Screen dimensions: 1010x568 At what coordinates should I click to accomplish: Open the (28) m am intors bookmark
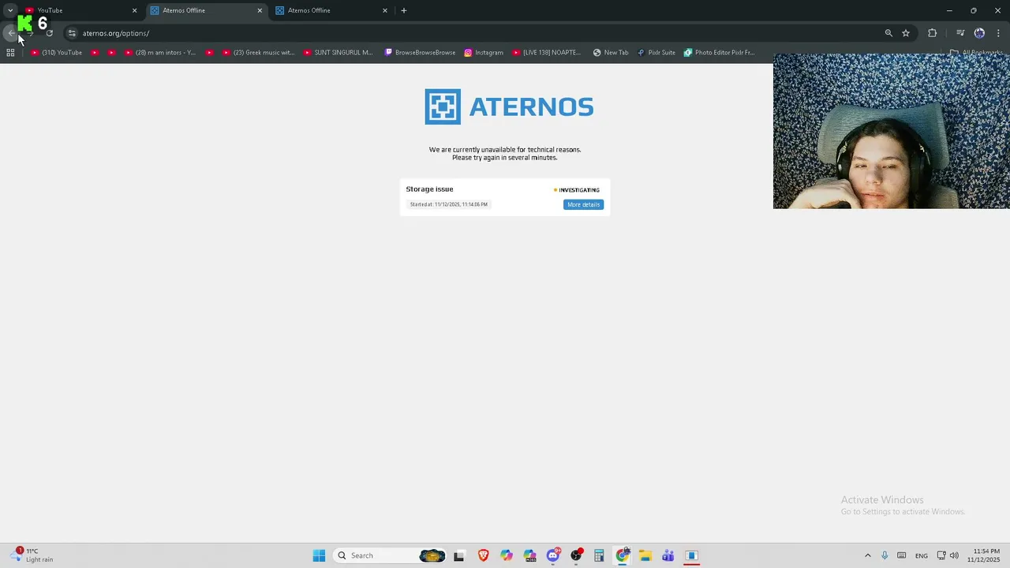(x=160, y=53)
